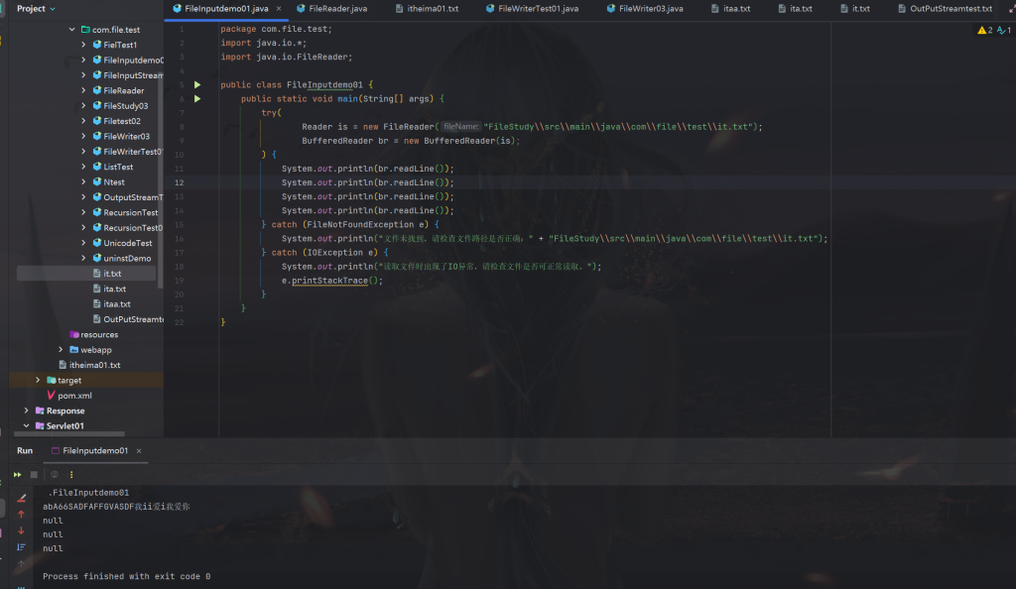The image size is (1016, 589).
Task: Toggle the soft-wrap icon in console sidebar
Action: [x=22, y=547]
